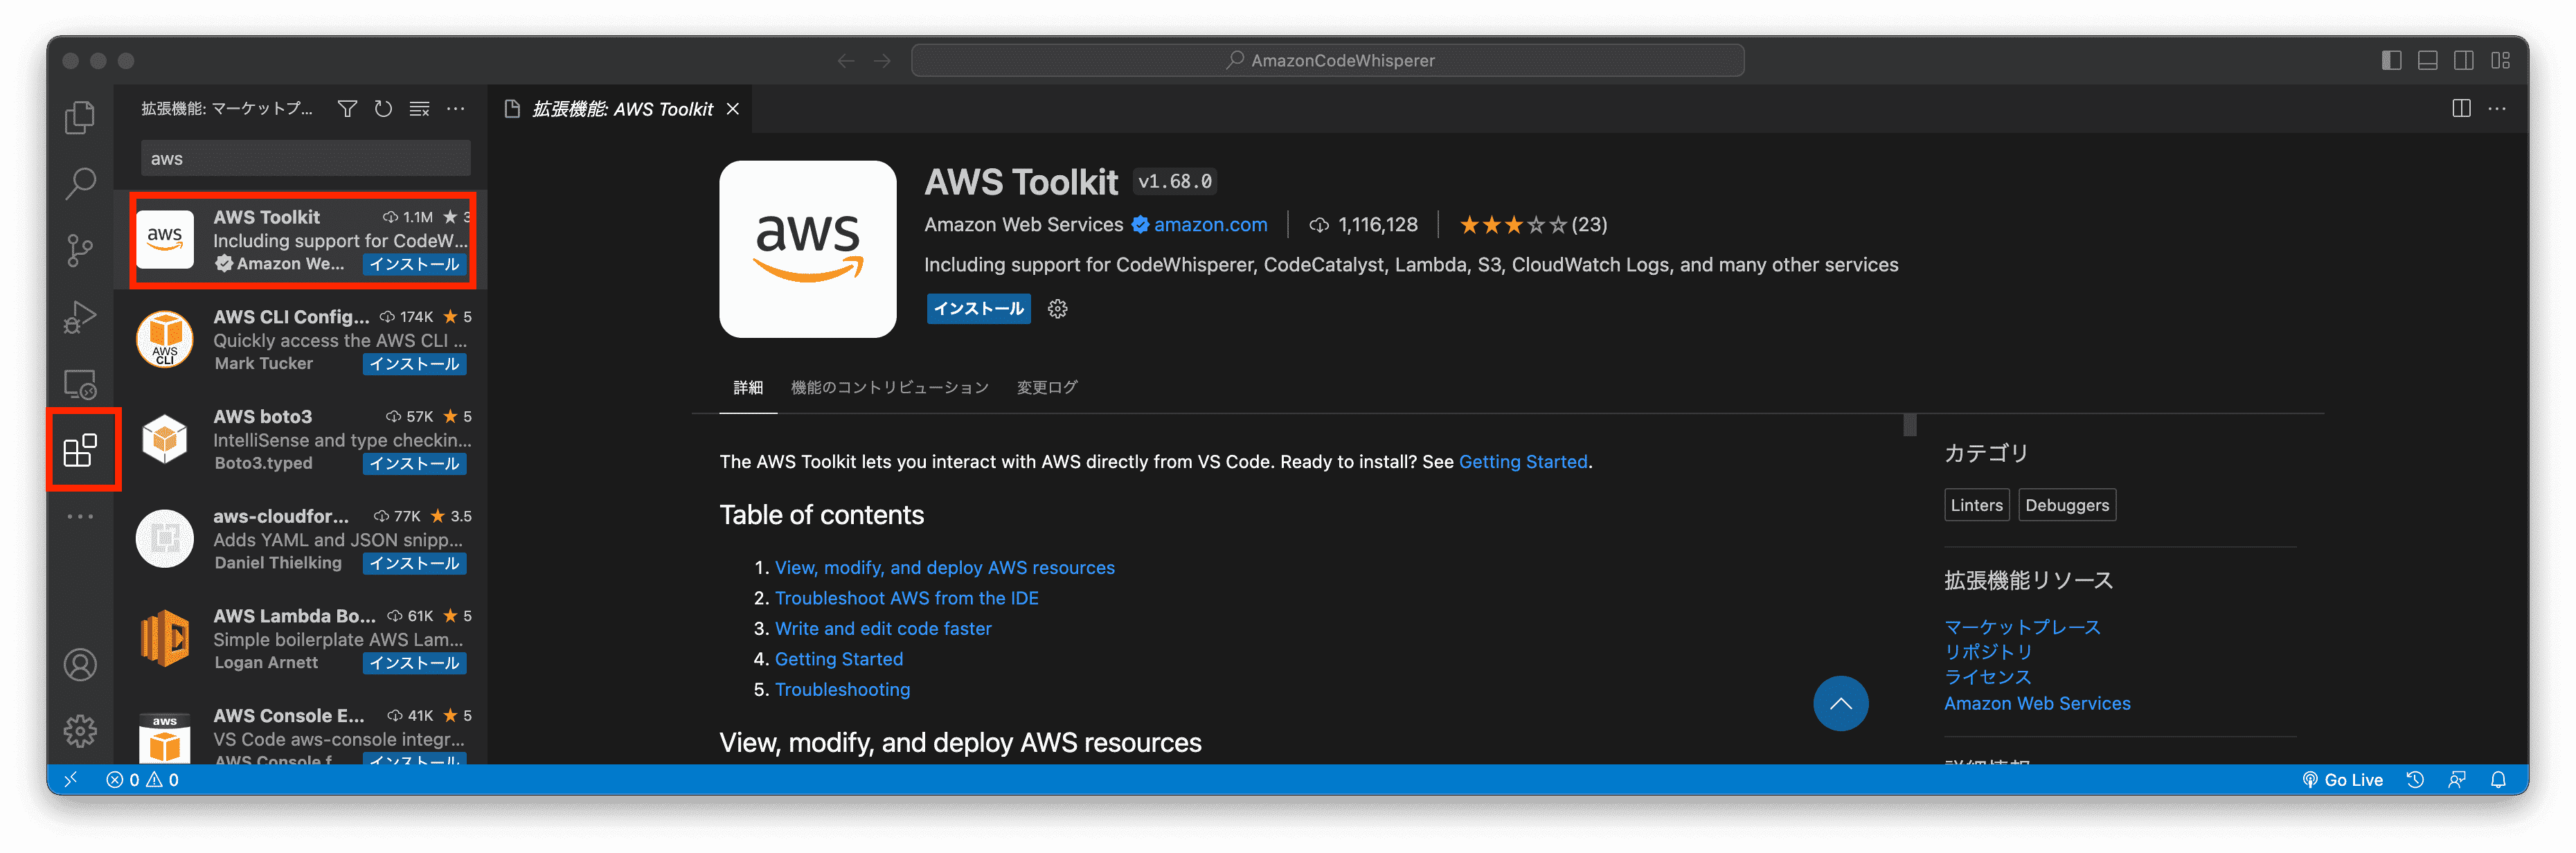Switch to 機能のコントリビューション tab

[x=889, y=388]
